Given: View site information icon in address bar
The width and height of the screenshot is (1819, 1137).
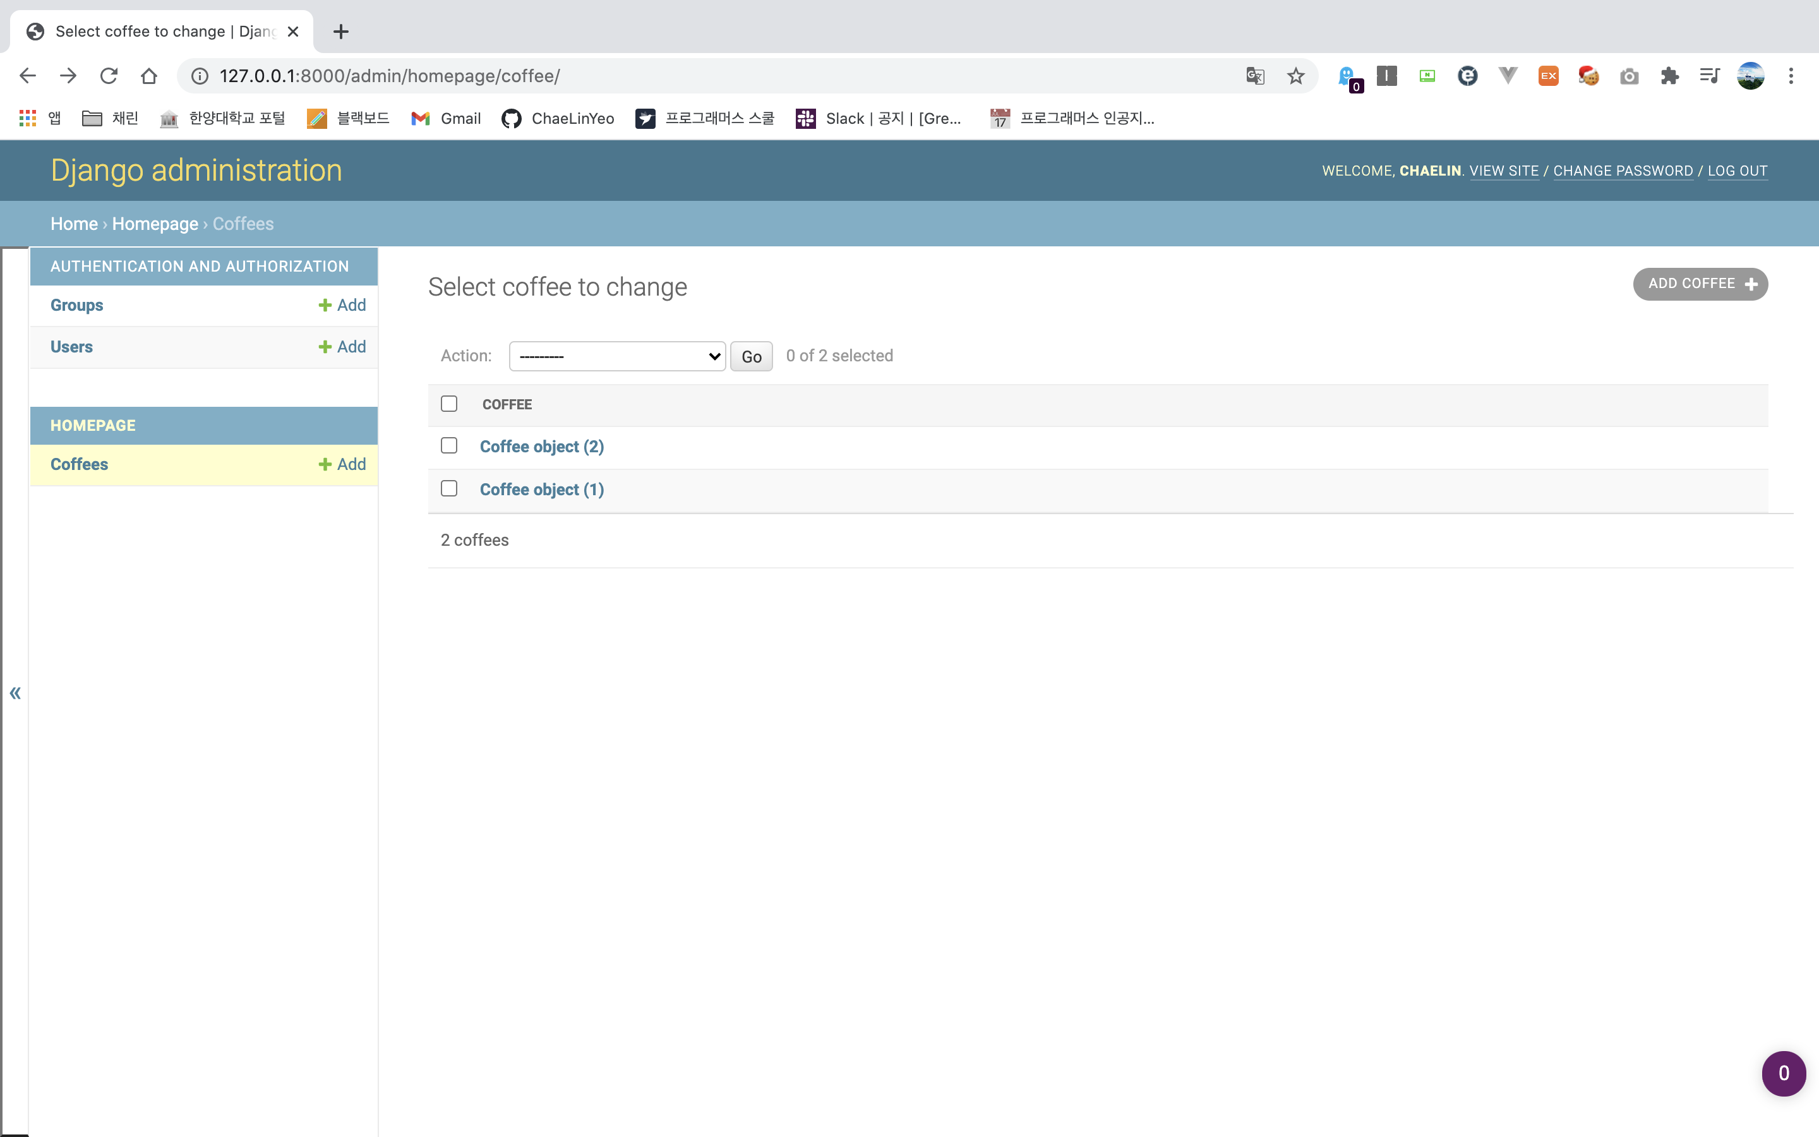Looking at the screenshot, I should [x=199, y=76].
